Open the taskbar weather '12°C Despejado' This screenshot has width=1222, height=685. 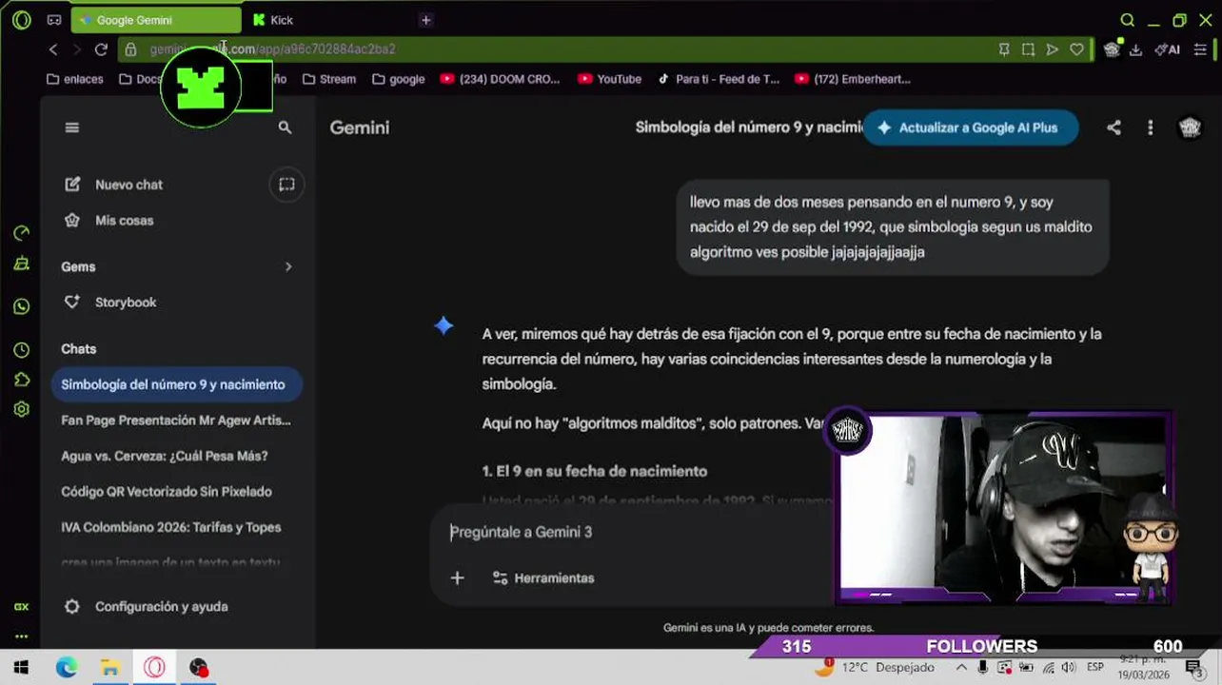(x=874, y=668)
